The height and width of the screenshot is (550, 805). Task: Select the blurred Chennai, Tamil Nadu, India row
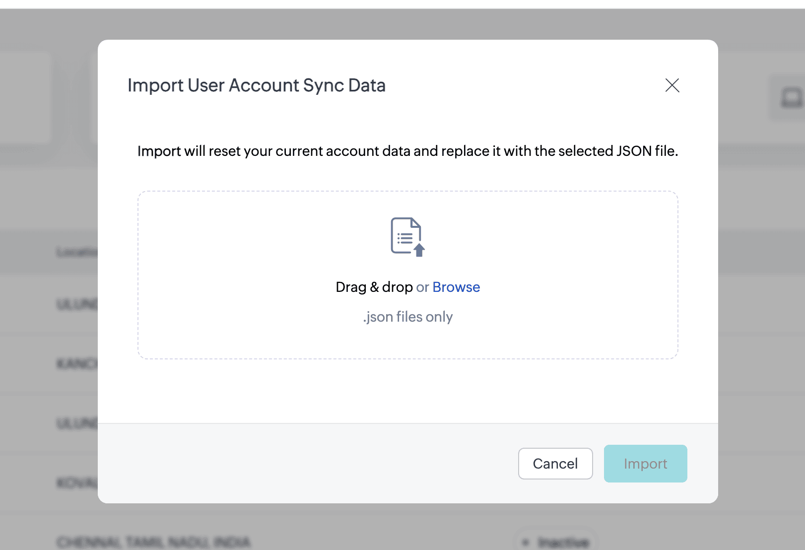click(x=154, y=542)
